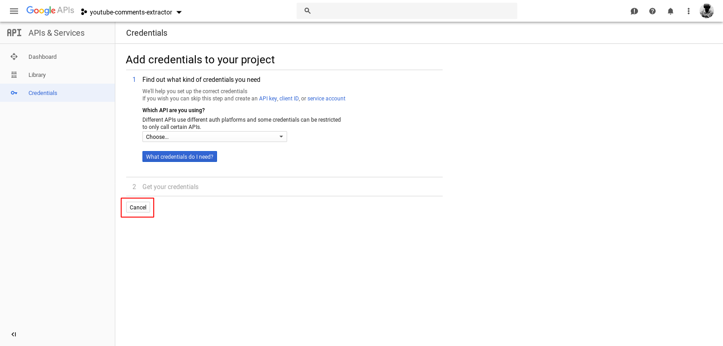Click the Google APIs logo
723x346 pixels.
(50, 10)
